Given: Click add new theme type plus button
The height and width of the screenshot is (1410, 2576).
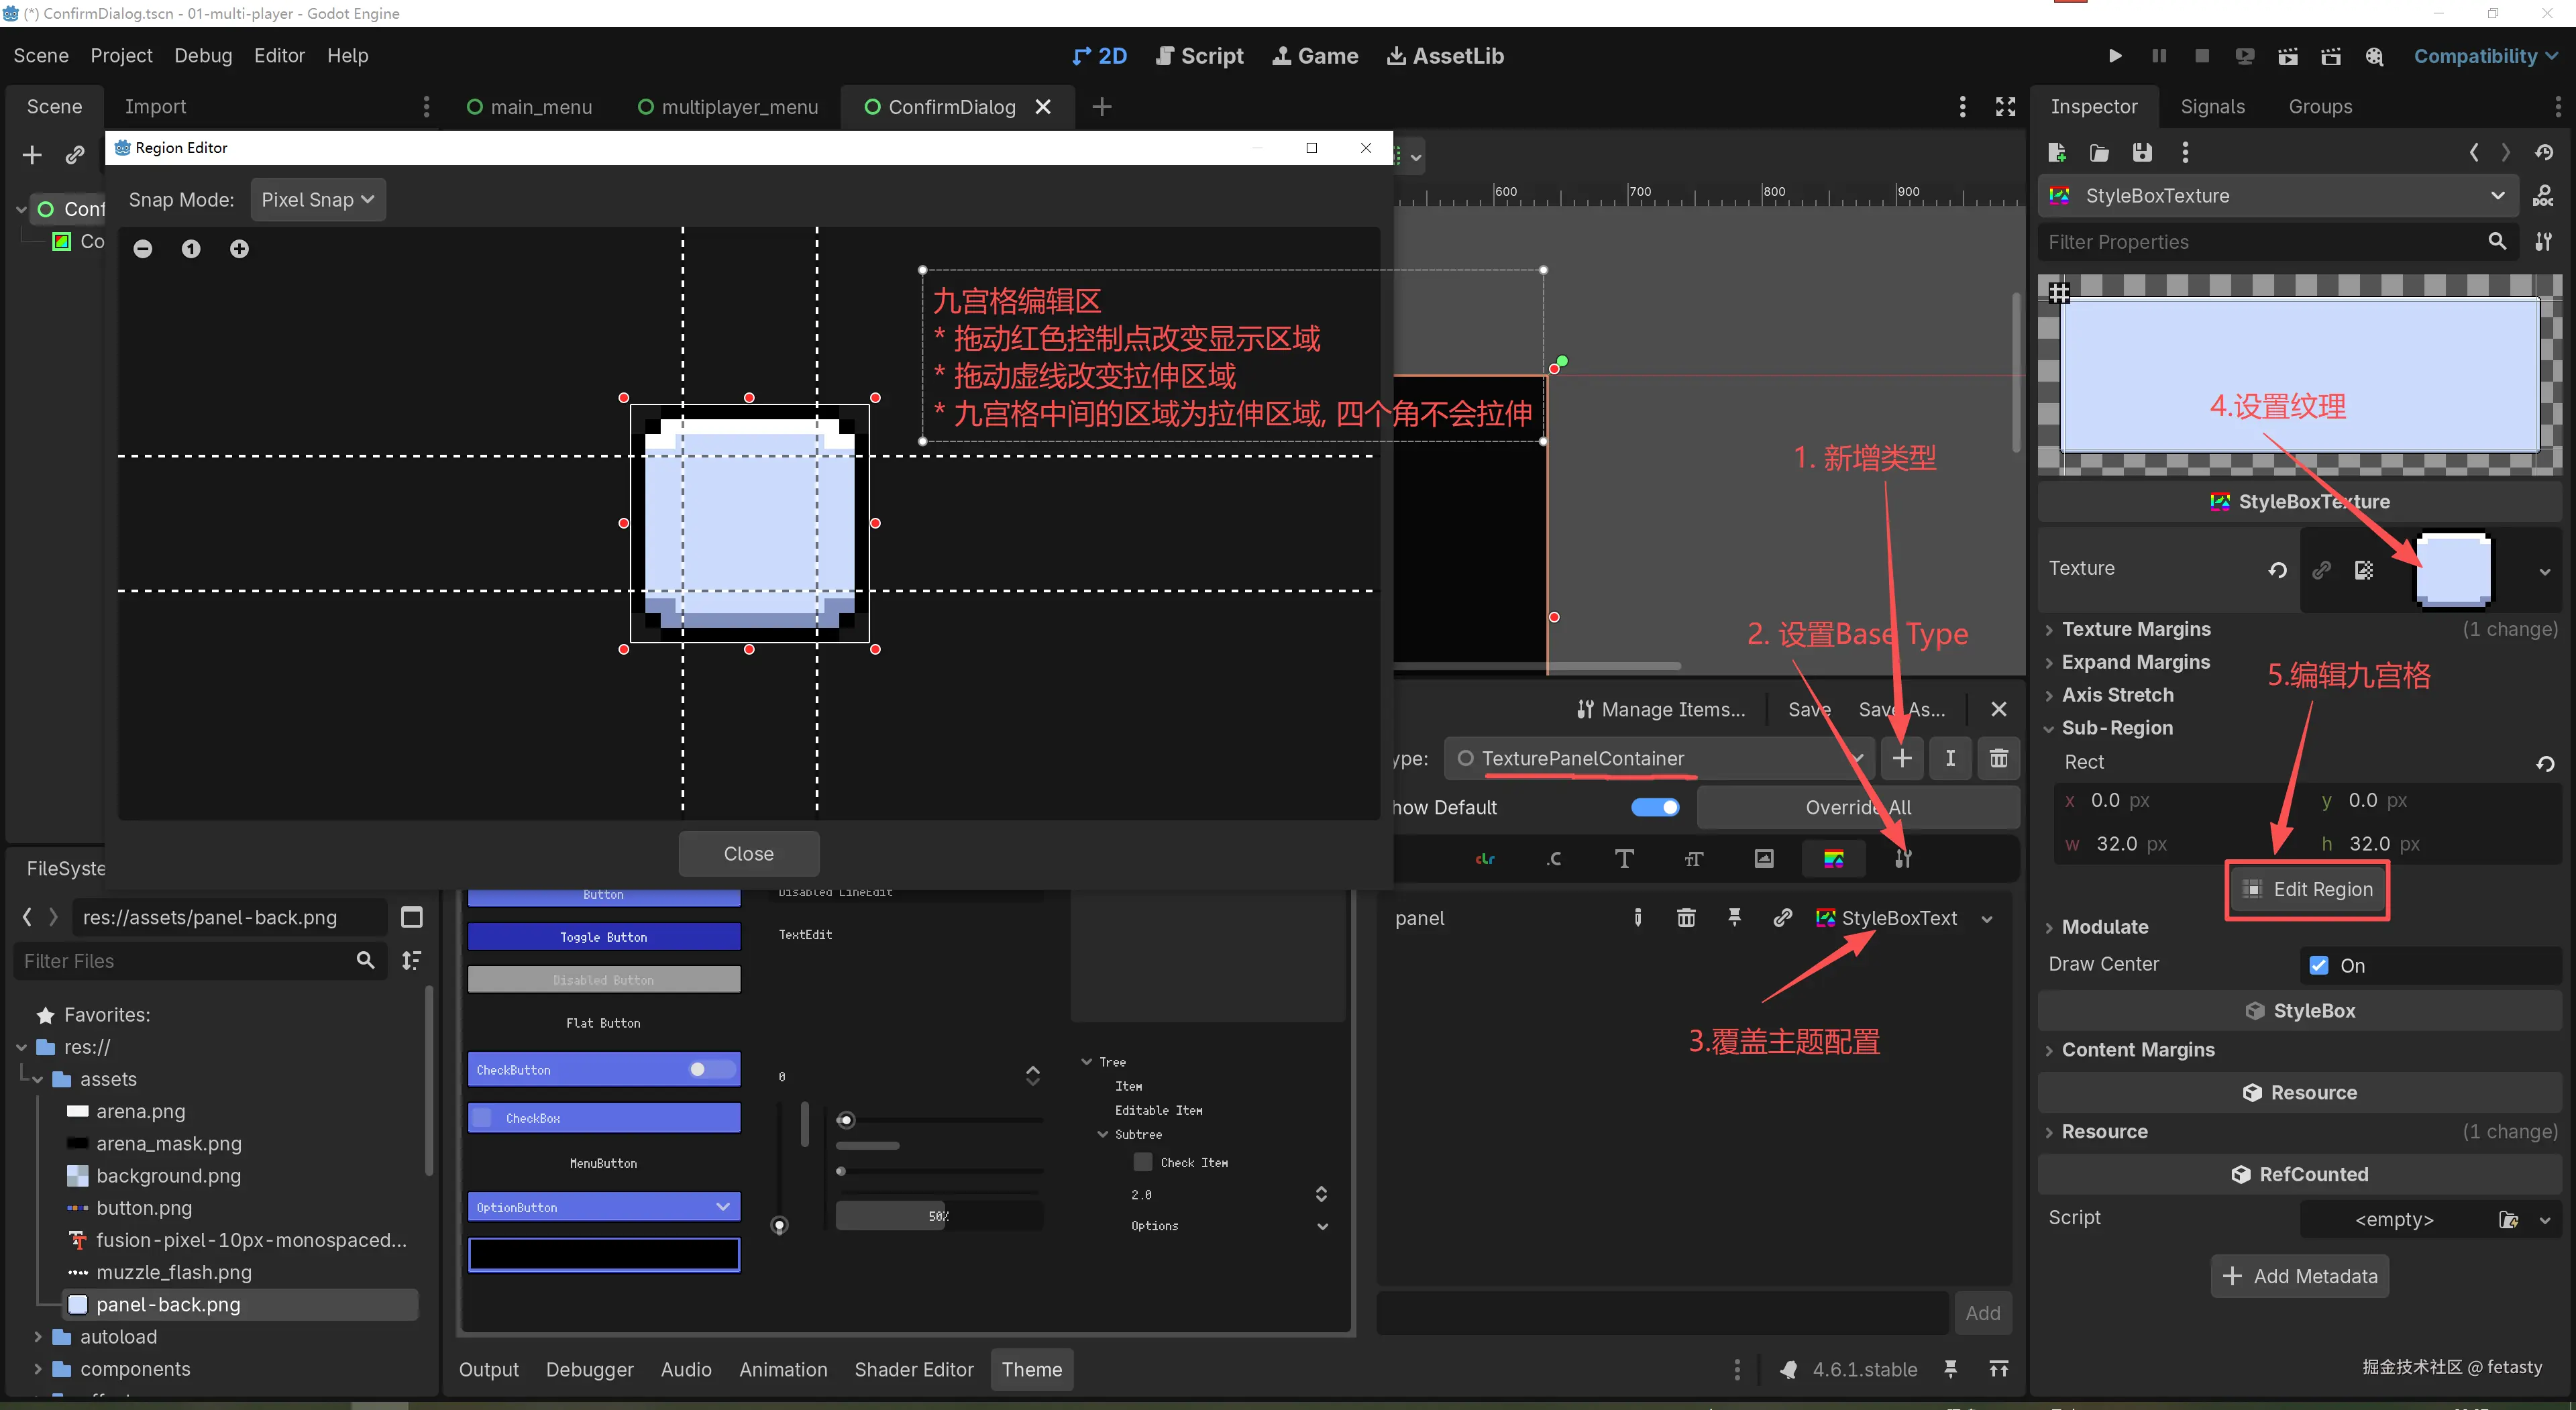Looking at the screenshot, I should [1901, 758].
